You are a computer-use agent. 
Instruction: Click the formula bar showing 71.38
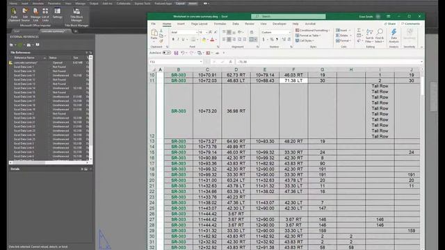pos(328,62)
